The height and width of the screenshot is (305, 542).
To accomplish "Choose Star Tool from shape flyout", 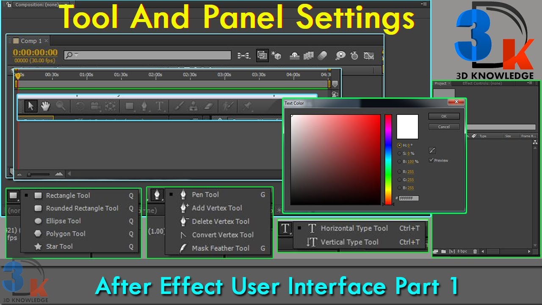I will coord(59,246).
